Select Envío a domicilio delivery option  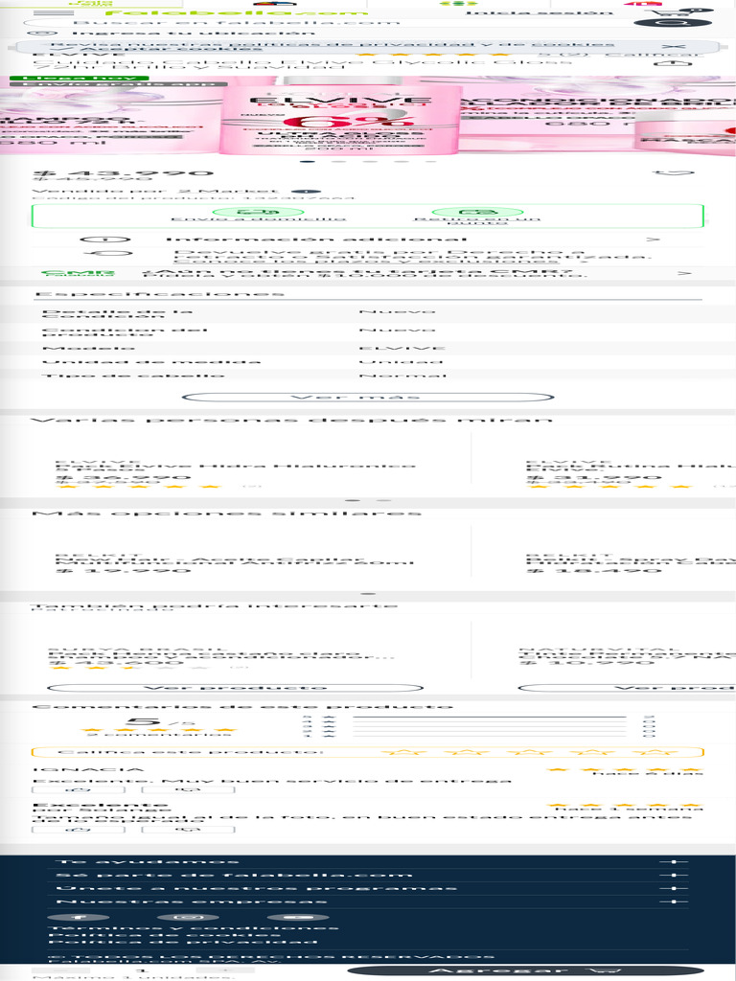[x=258, y=215]
